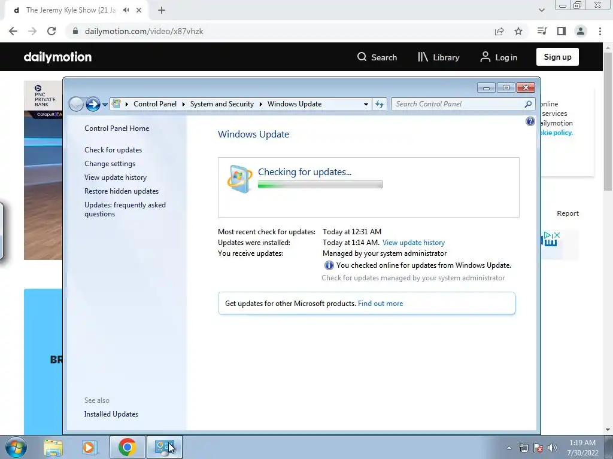Bookmark this tab with star icon
This screenshot has width=613, height=459.
click(x=518, y=31)
